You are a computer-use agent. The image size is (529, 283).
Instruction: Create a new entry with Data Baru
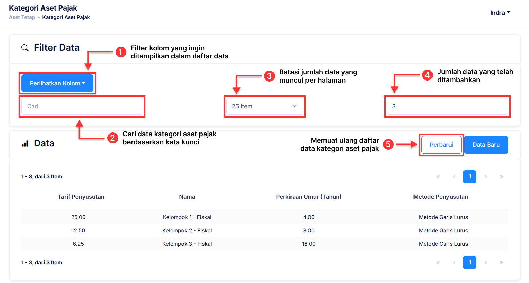pos(486,145)
